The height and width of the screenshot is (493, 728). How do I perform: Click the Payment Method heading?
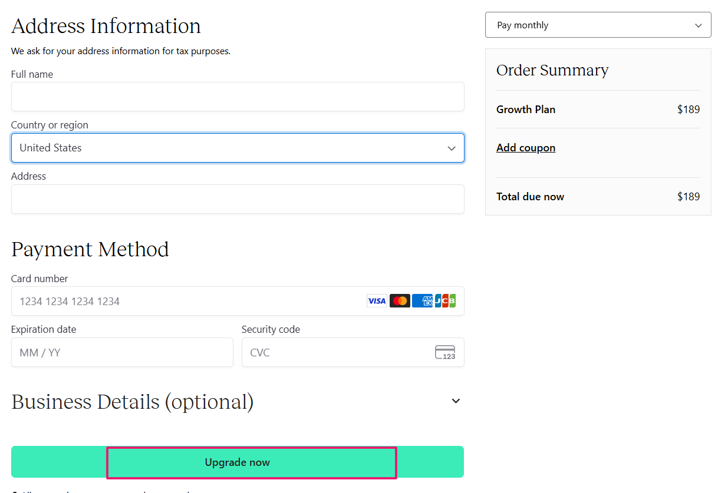(x=90, y=249)
